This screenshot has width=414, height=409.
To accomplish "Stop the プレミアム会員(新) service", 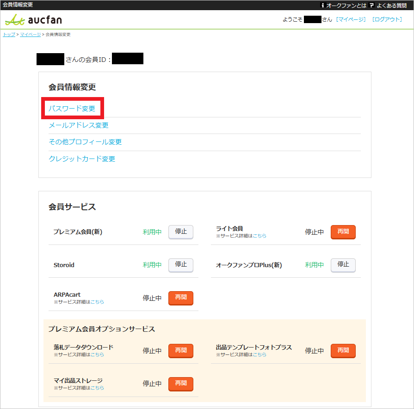I will point(181,232).
